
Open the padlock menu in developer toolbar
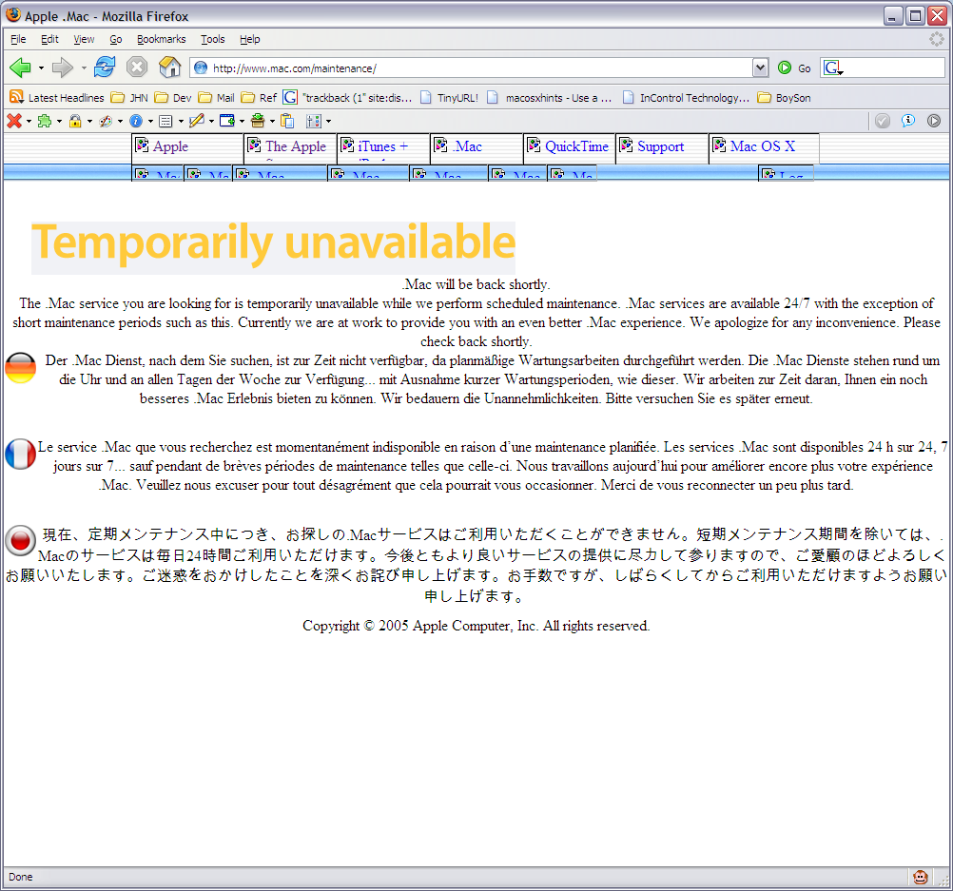pyautogui.click(x=75, y=121)
